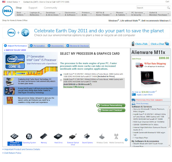Click the delivery truck icon by ship date
The image size is (172, 162).
[x=133, y=100]
